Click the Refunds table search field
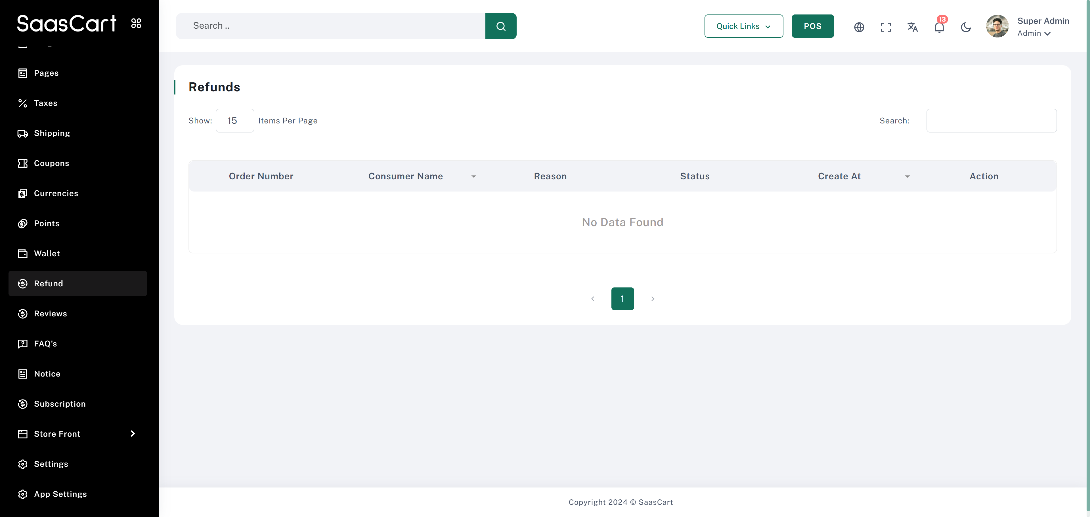The height and width of the screenshot is (517, 1090). point(991,121)
